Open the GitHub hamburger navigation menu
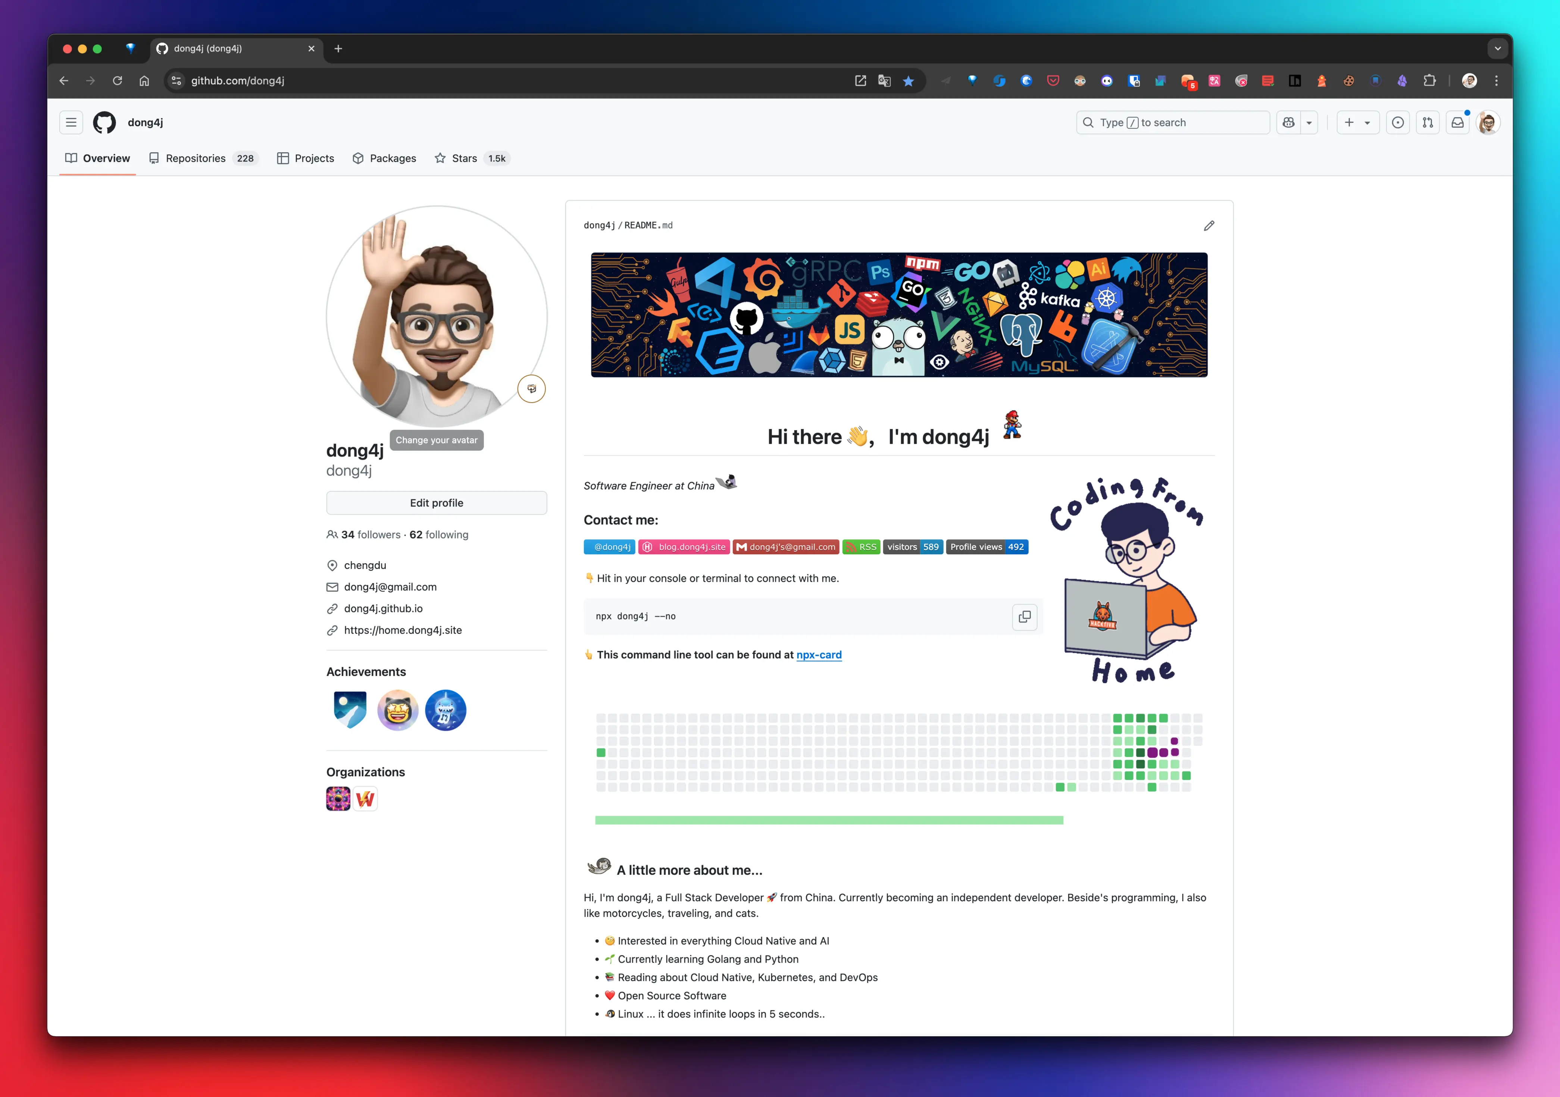Viewport: 1560px width, 1097px height. point(71,122)
